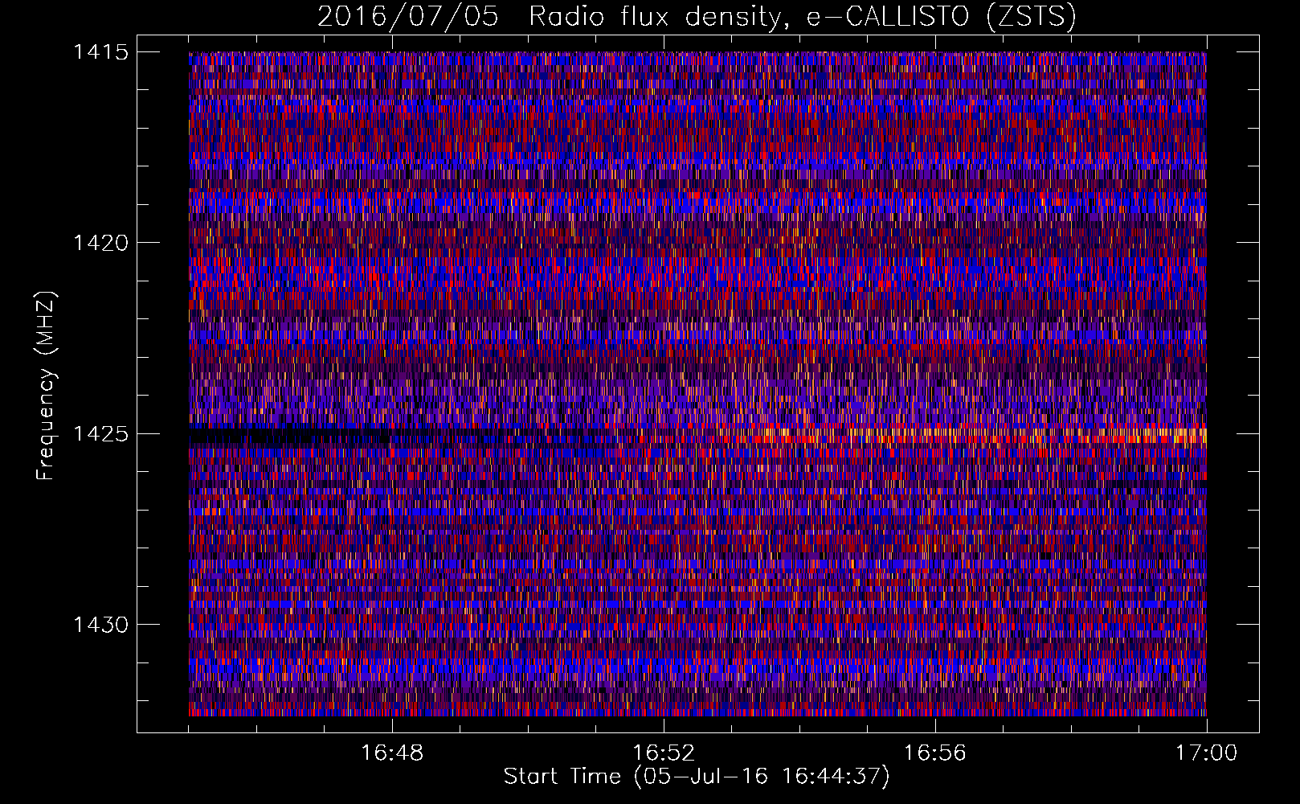Image resolution: width=1300 pixels, height=804 pixels.
Task: Click the 16:52 time tick label
Action: (664, 753)
